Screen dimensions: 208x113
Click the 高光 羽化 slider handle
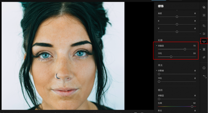click(159, 81)
